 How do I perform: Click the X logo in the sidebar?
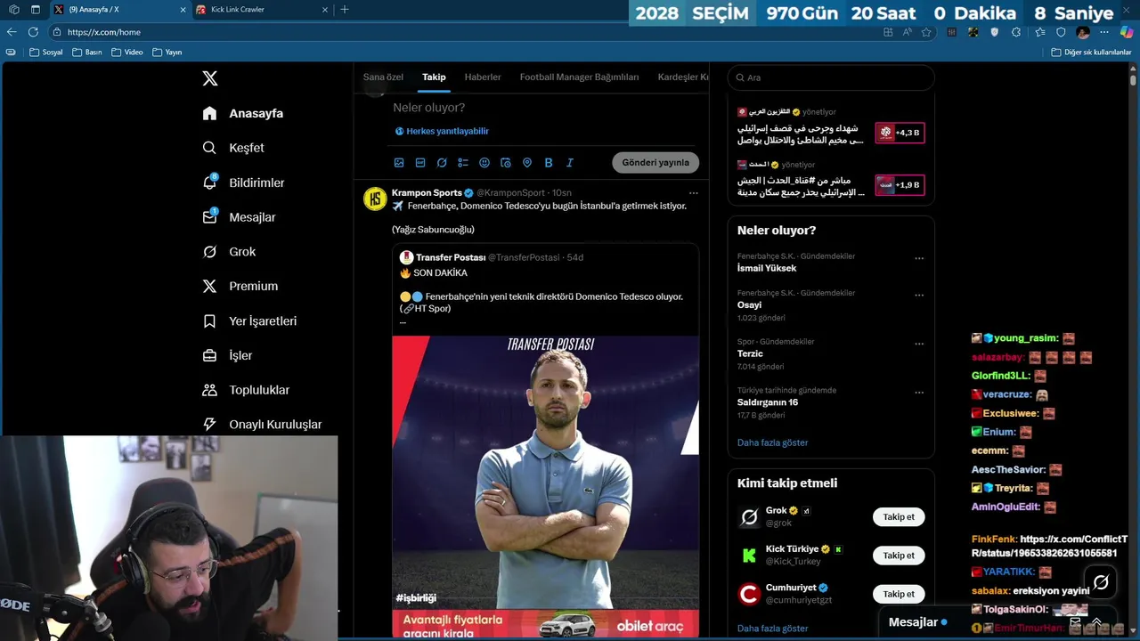[210, 78]
